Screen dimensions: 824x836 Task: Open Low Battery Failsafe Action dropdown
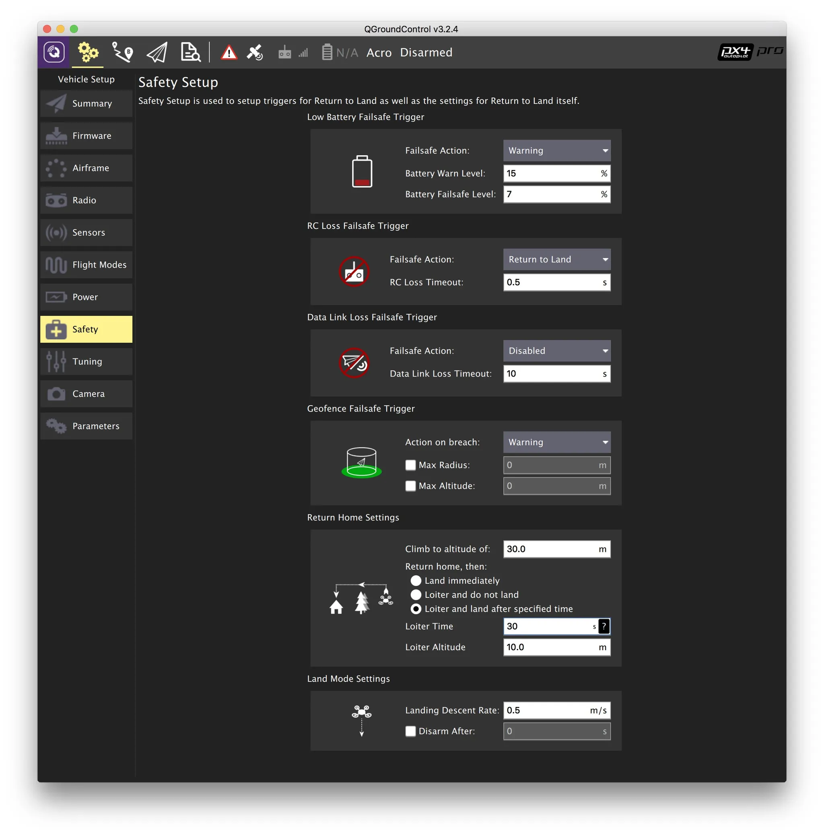click(556, 150)
